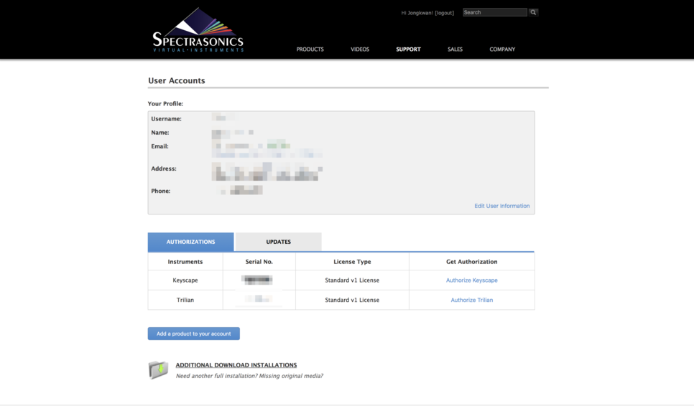The width and height of the screenshot is (694, 411).
Task: Click Add a product to your account
Action: pyautogui.click(x=194, y=334)
